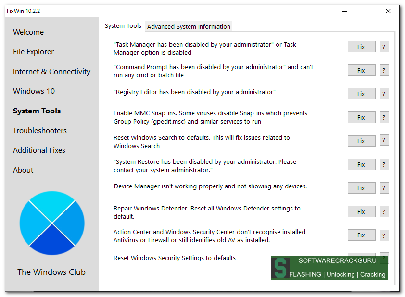Open Troubleshooters section

pos(40,131)
